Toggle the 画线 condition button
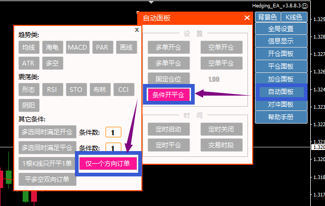Screen dimensions: 325x206 pyautogui.click(x=127, y=48)
